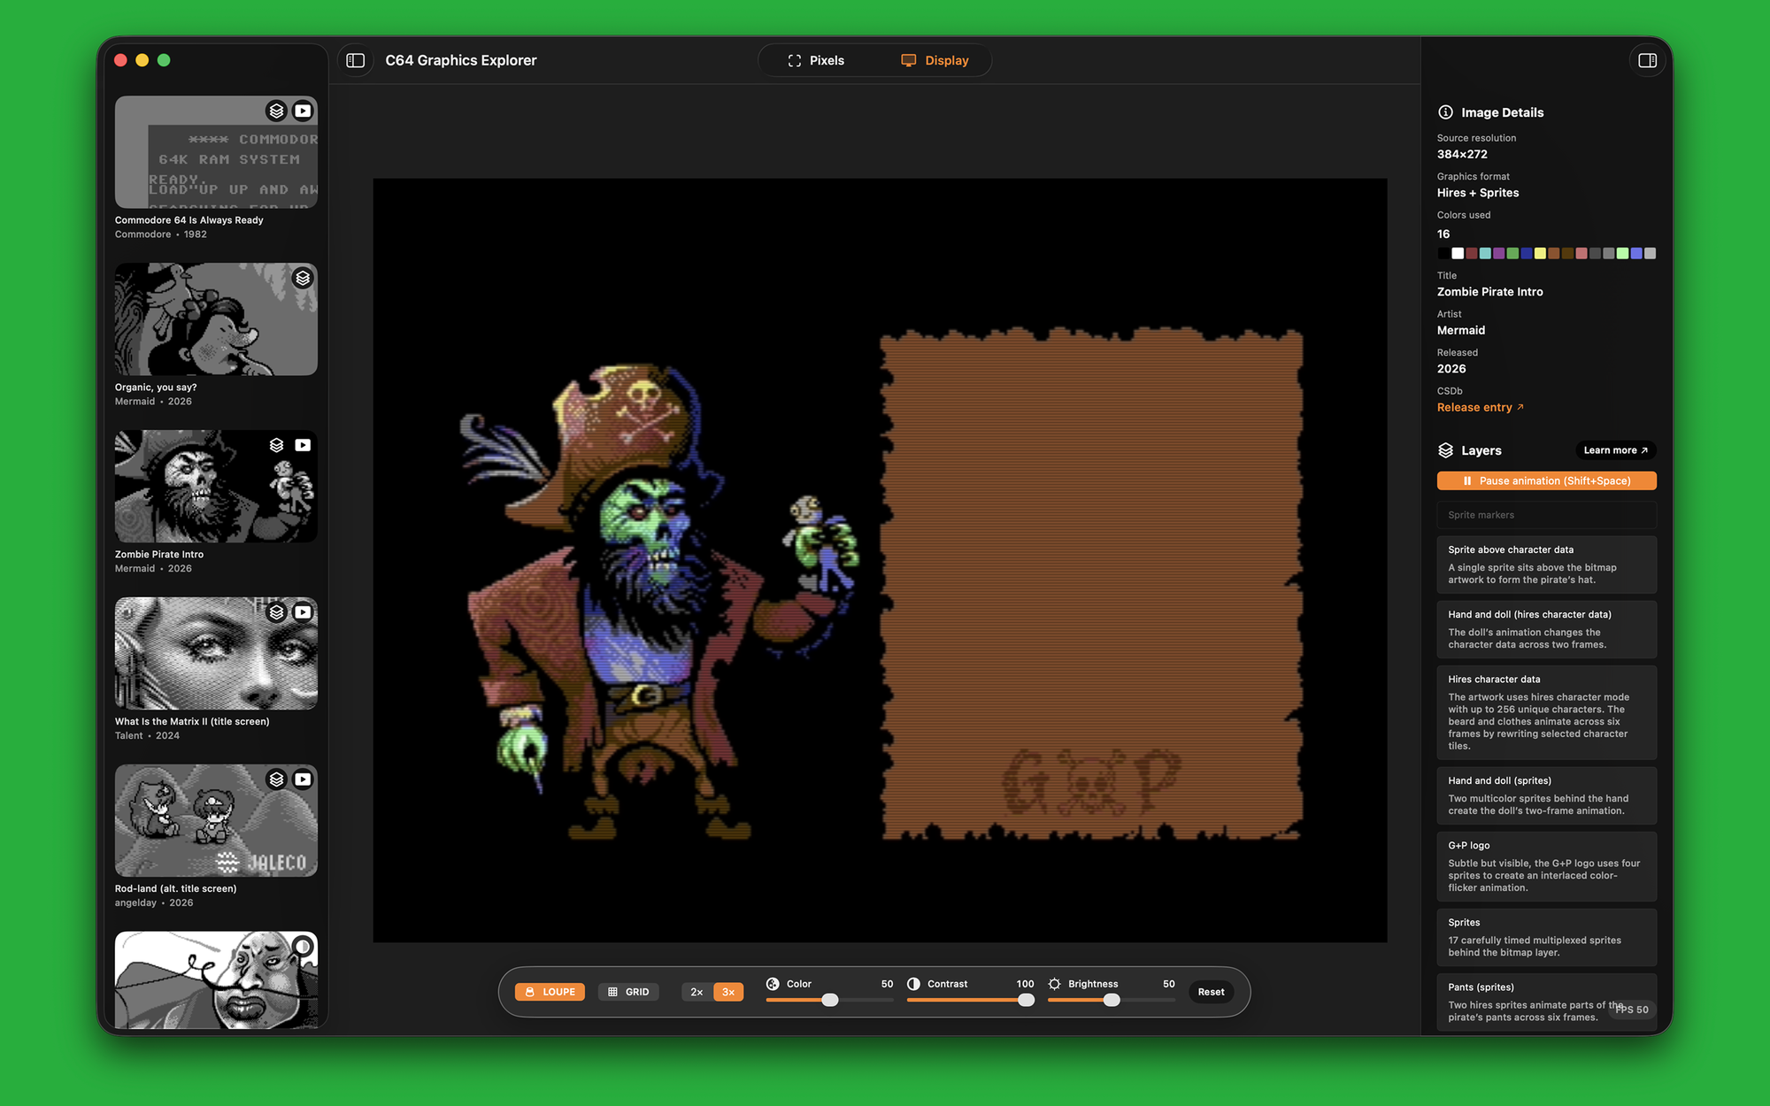Open the Rod-land (alt. title screen) thumbnail
Screen dimensions: 1770x1106
pos(216,821)
